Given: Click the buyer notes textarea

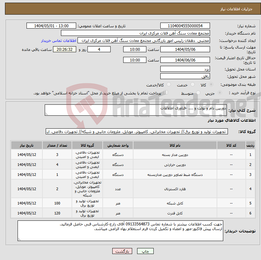Looking at the screenshot, I should (120, 231).
